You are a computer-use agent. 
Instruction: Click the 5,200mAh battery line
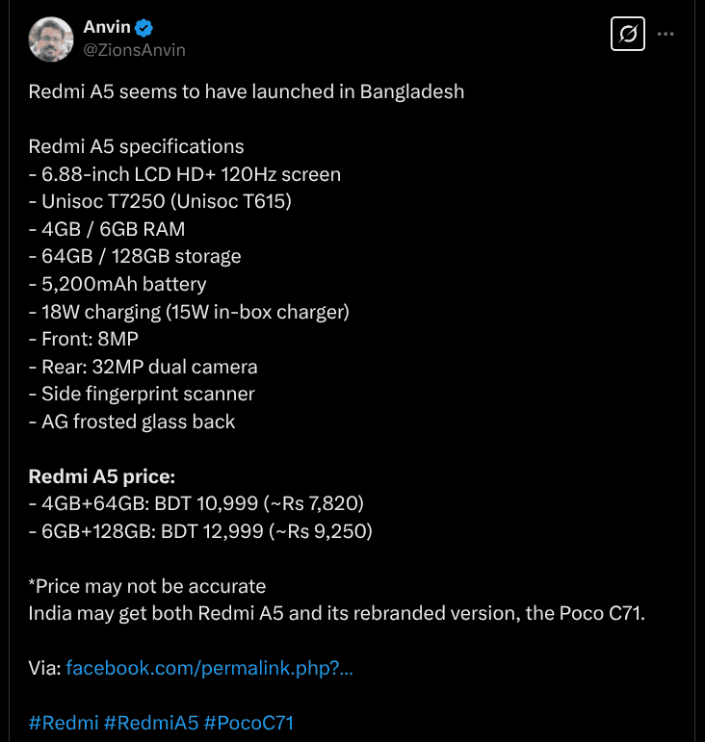tap(117, 284)
